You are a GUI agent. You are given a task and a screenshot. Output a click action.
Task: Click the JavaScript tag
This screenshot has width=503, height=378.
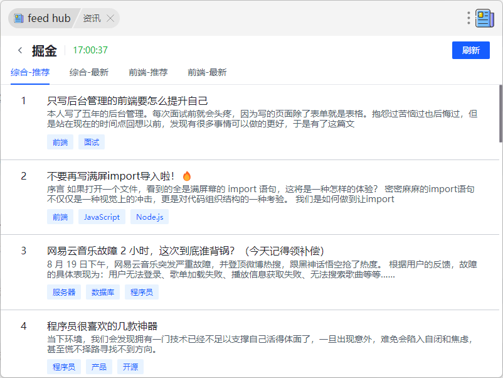[x=102, y=217]
